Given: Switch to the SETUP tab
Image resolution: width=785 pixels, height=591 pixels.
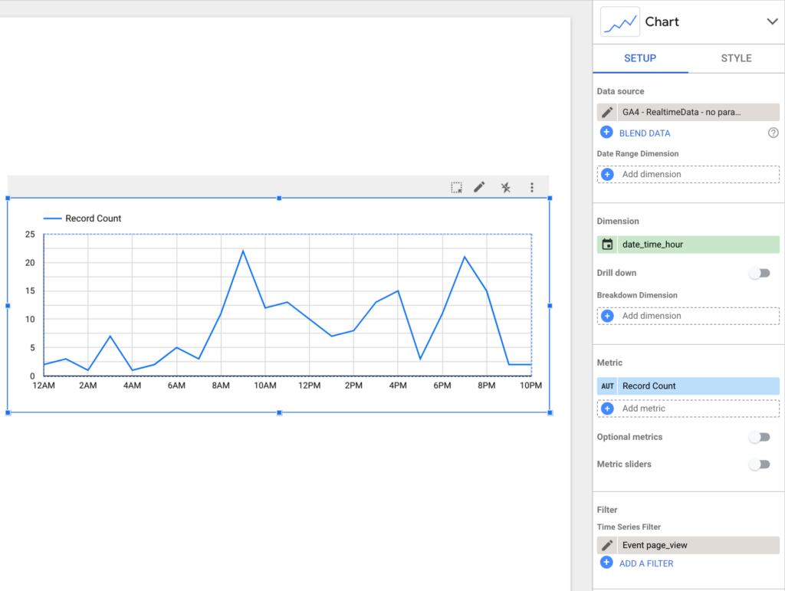Looking at the screenshot, I should pyautogui.click(x=640, y=58).
